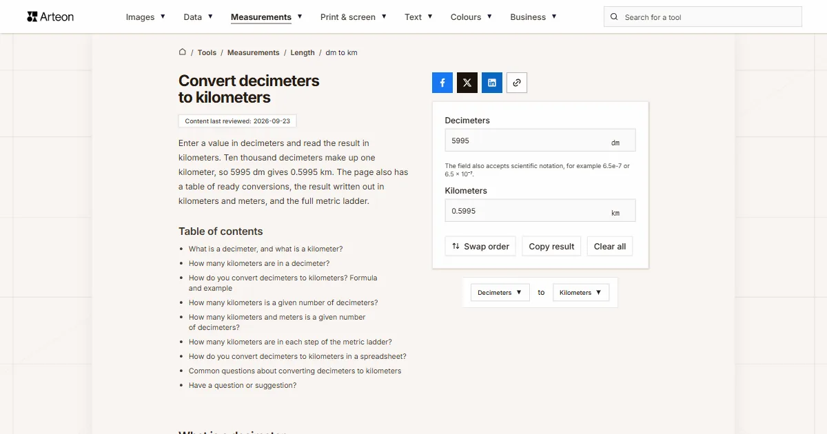Click the 'Content last reviewed: 2026-09-23' label

pos(237,121)
